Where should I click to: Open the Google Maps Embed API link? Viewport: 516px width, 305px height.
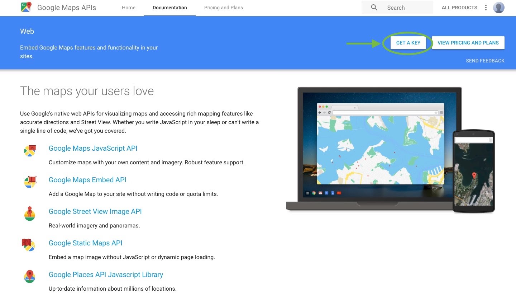click(87, 180)
